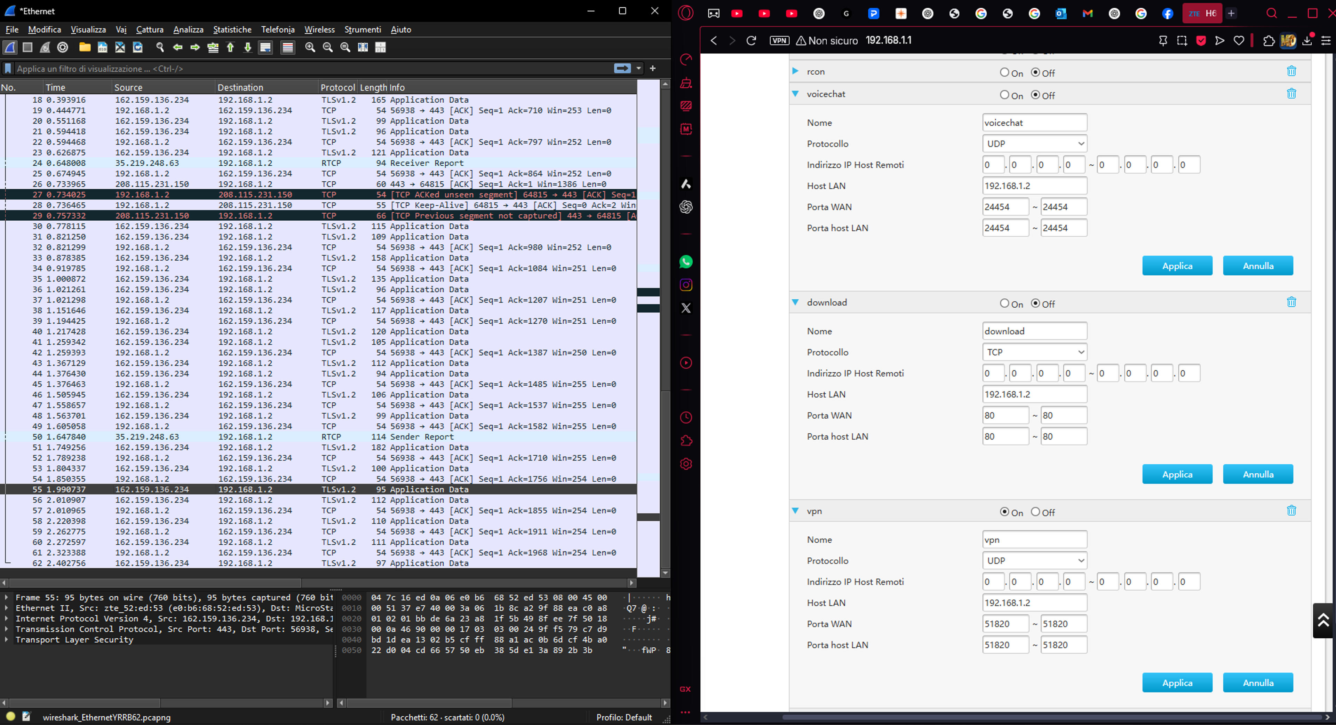Image resolution: width=1336 pixels, height=725 pixels.
Task: Jump to top of router page with double-chevron
Action: coord(1323,620)
